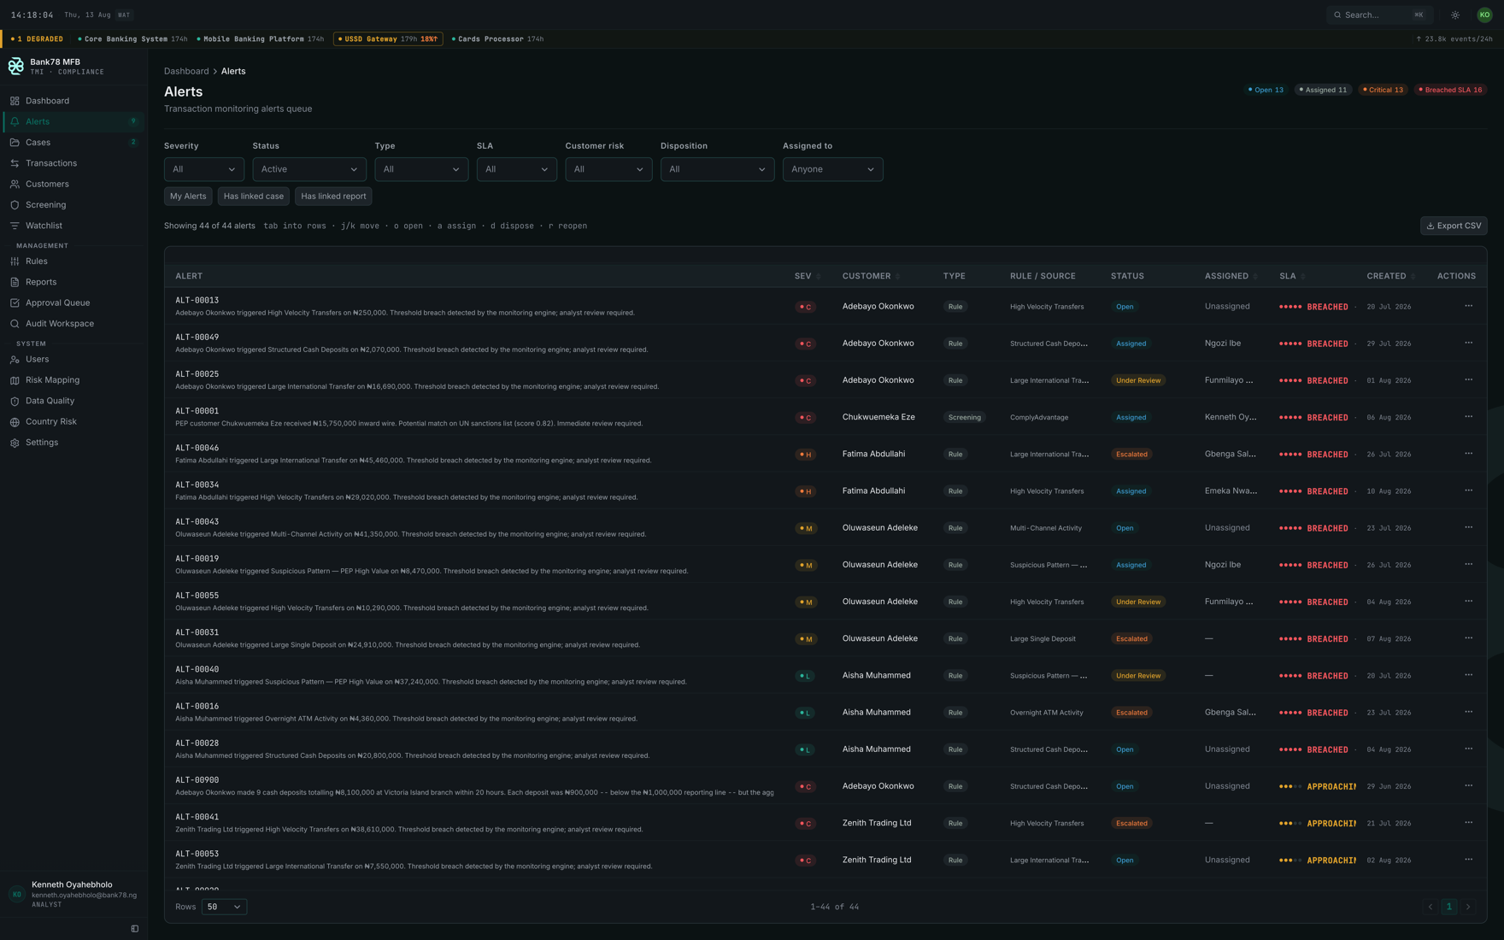1504x940 pixels.
Task: Open Risk Mapping map icon
Action: (15, 380)
